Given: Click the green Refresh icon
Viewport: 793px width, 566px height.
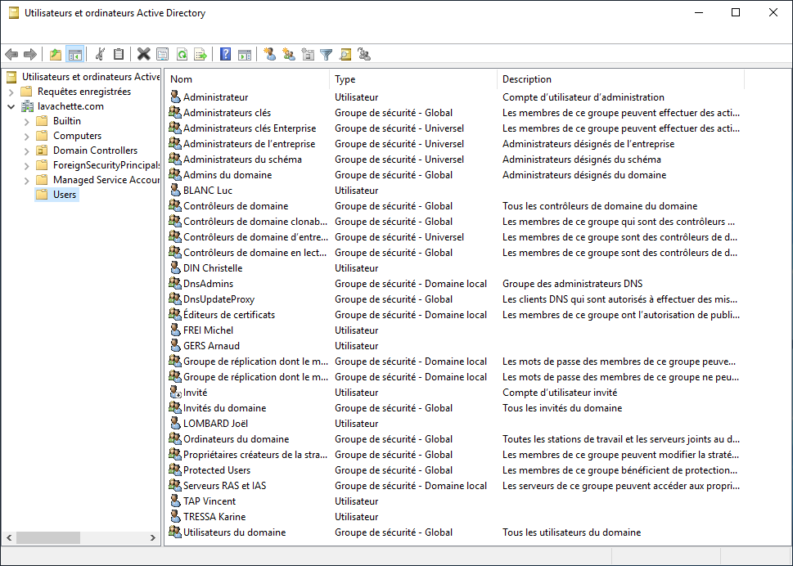Looking at the screenshot, I should pos(182,54).
